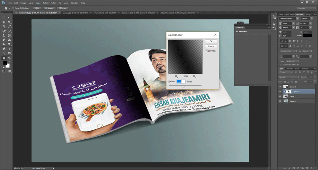Hide Layer 0 with its eye icon
The width and height of the screenshot is (318, 170).
[280, 101]
